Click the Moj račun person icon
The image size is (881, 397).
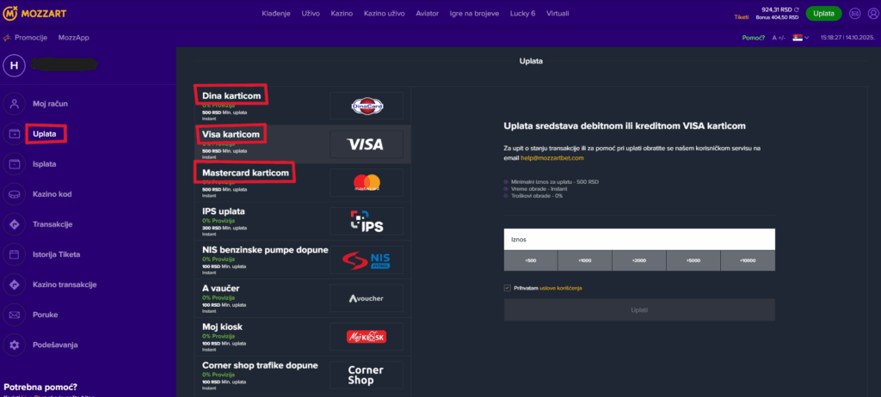point(15,104)
